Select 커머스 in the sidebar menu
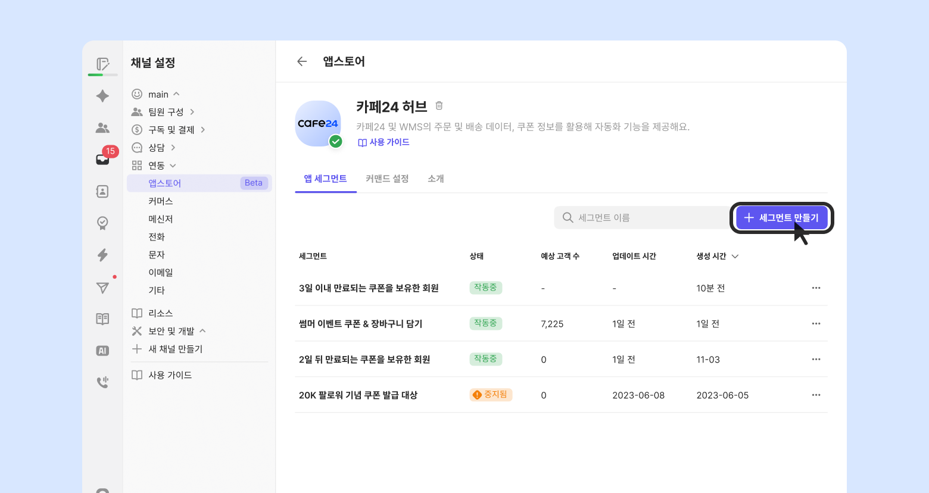The height and width of the screenshot is (493, 929). 161,201
